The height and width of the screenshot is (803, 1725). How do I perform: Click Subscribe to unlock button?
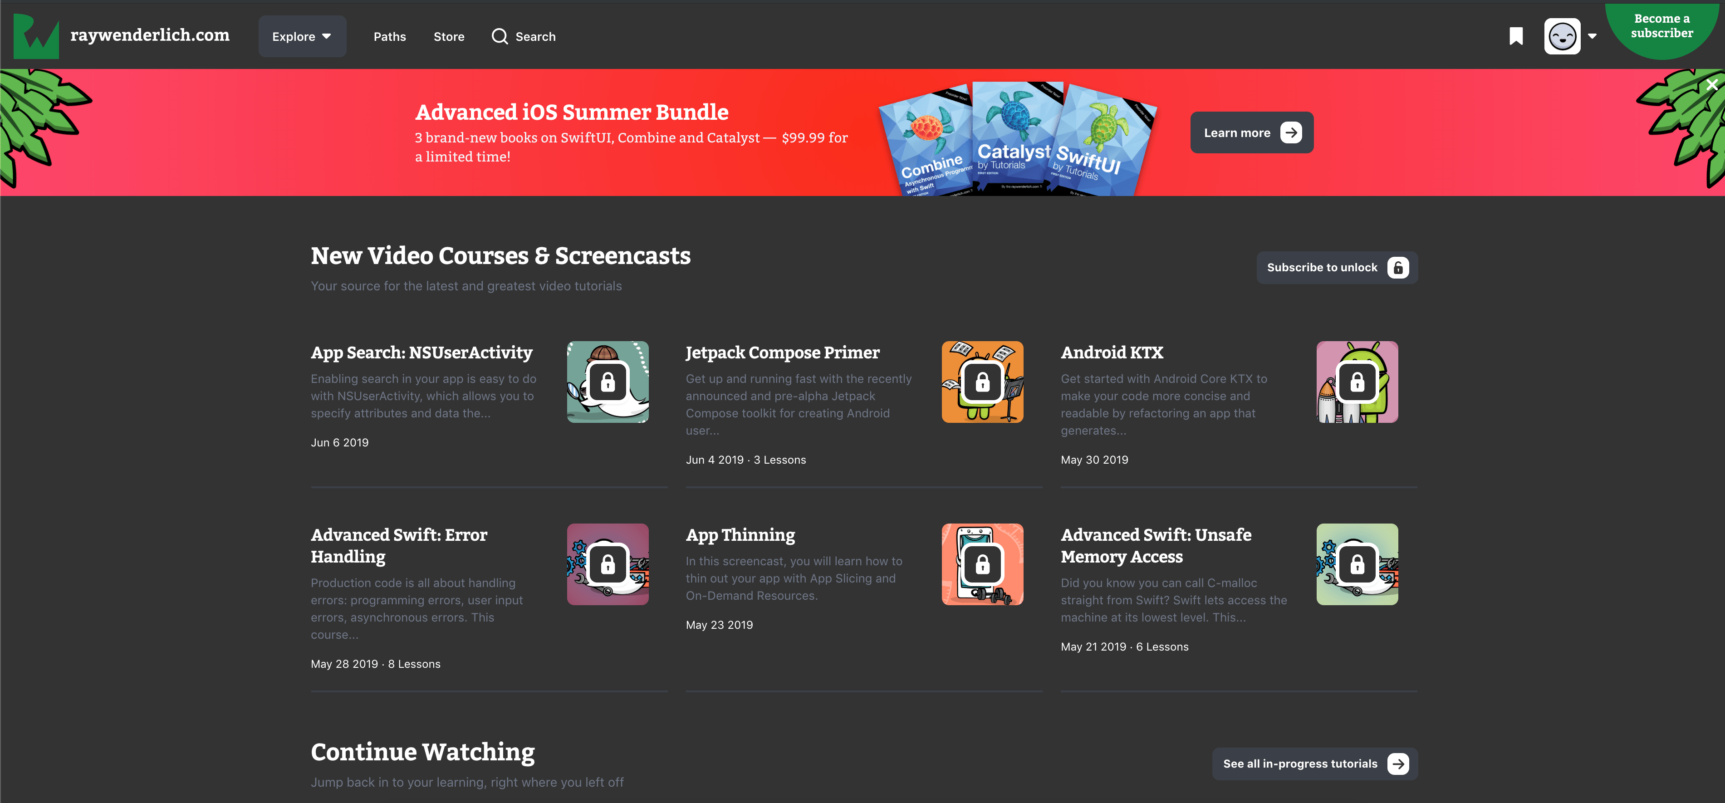(1337, 267)
